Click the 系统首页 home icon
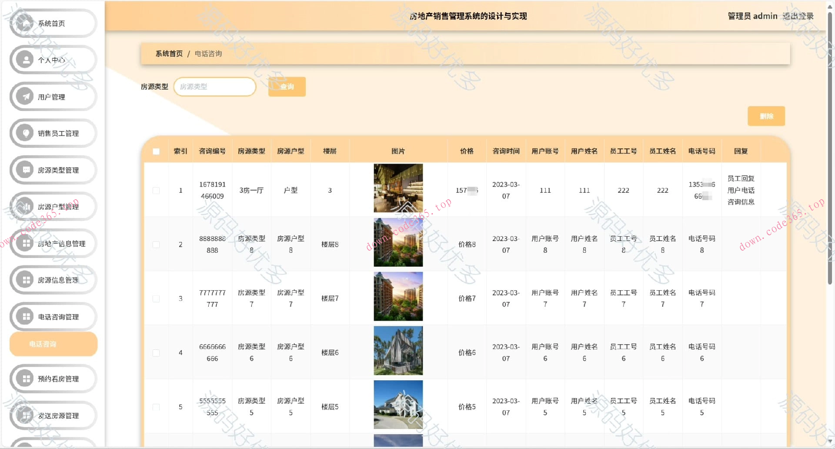This screenshot has height=449, width=835. pyautogui.click(x=25, y=23)
